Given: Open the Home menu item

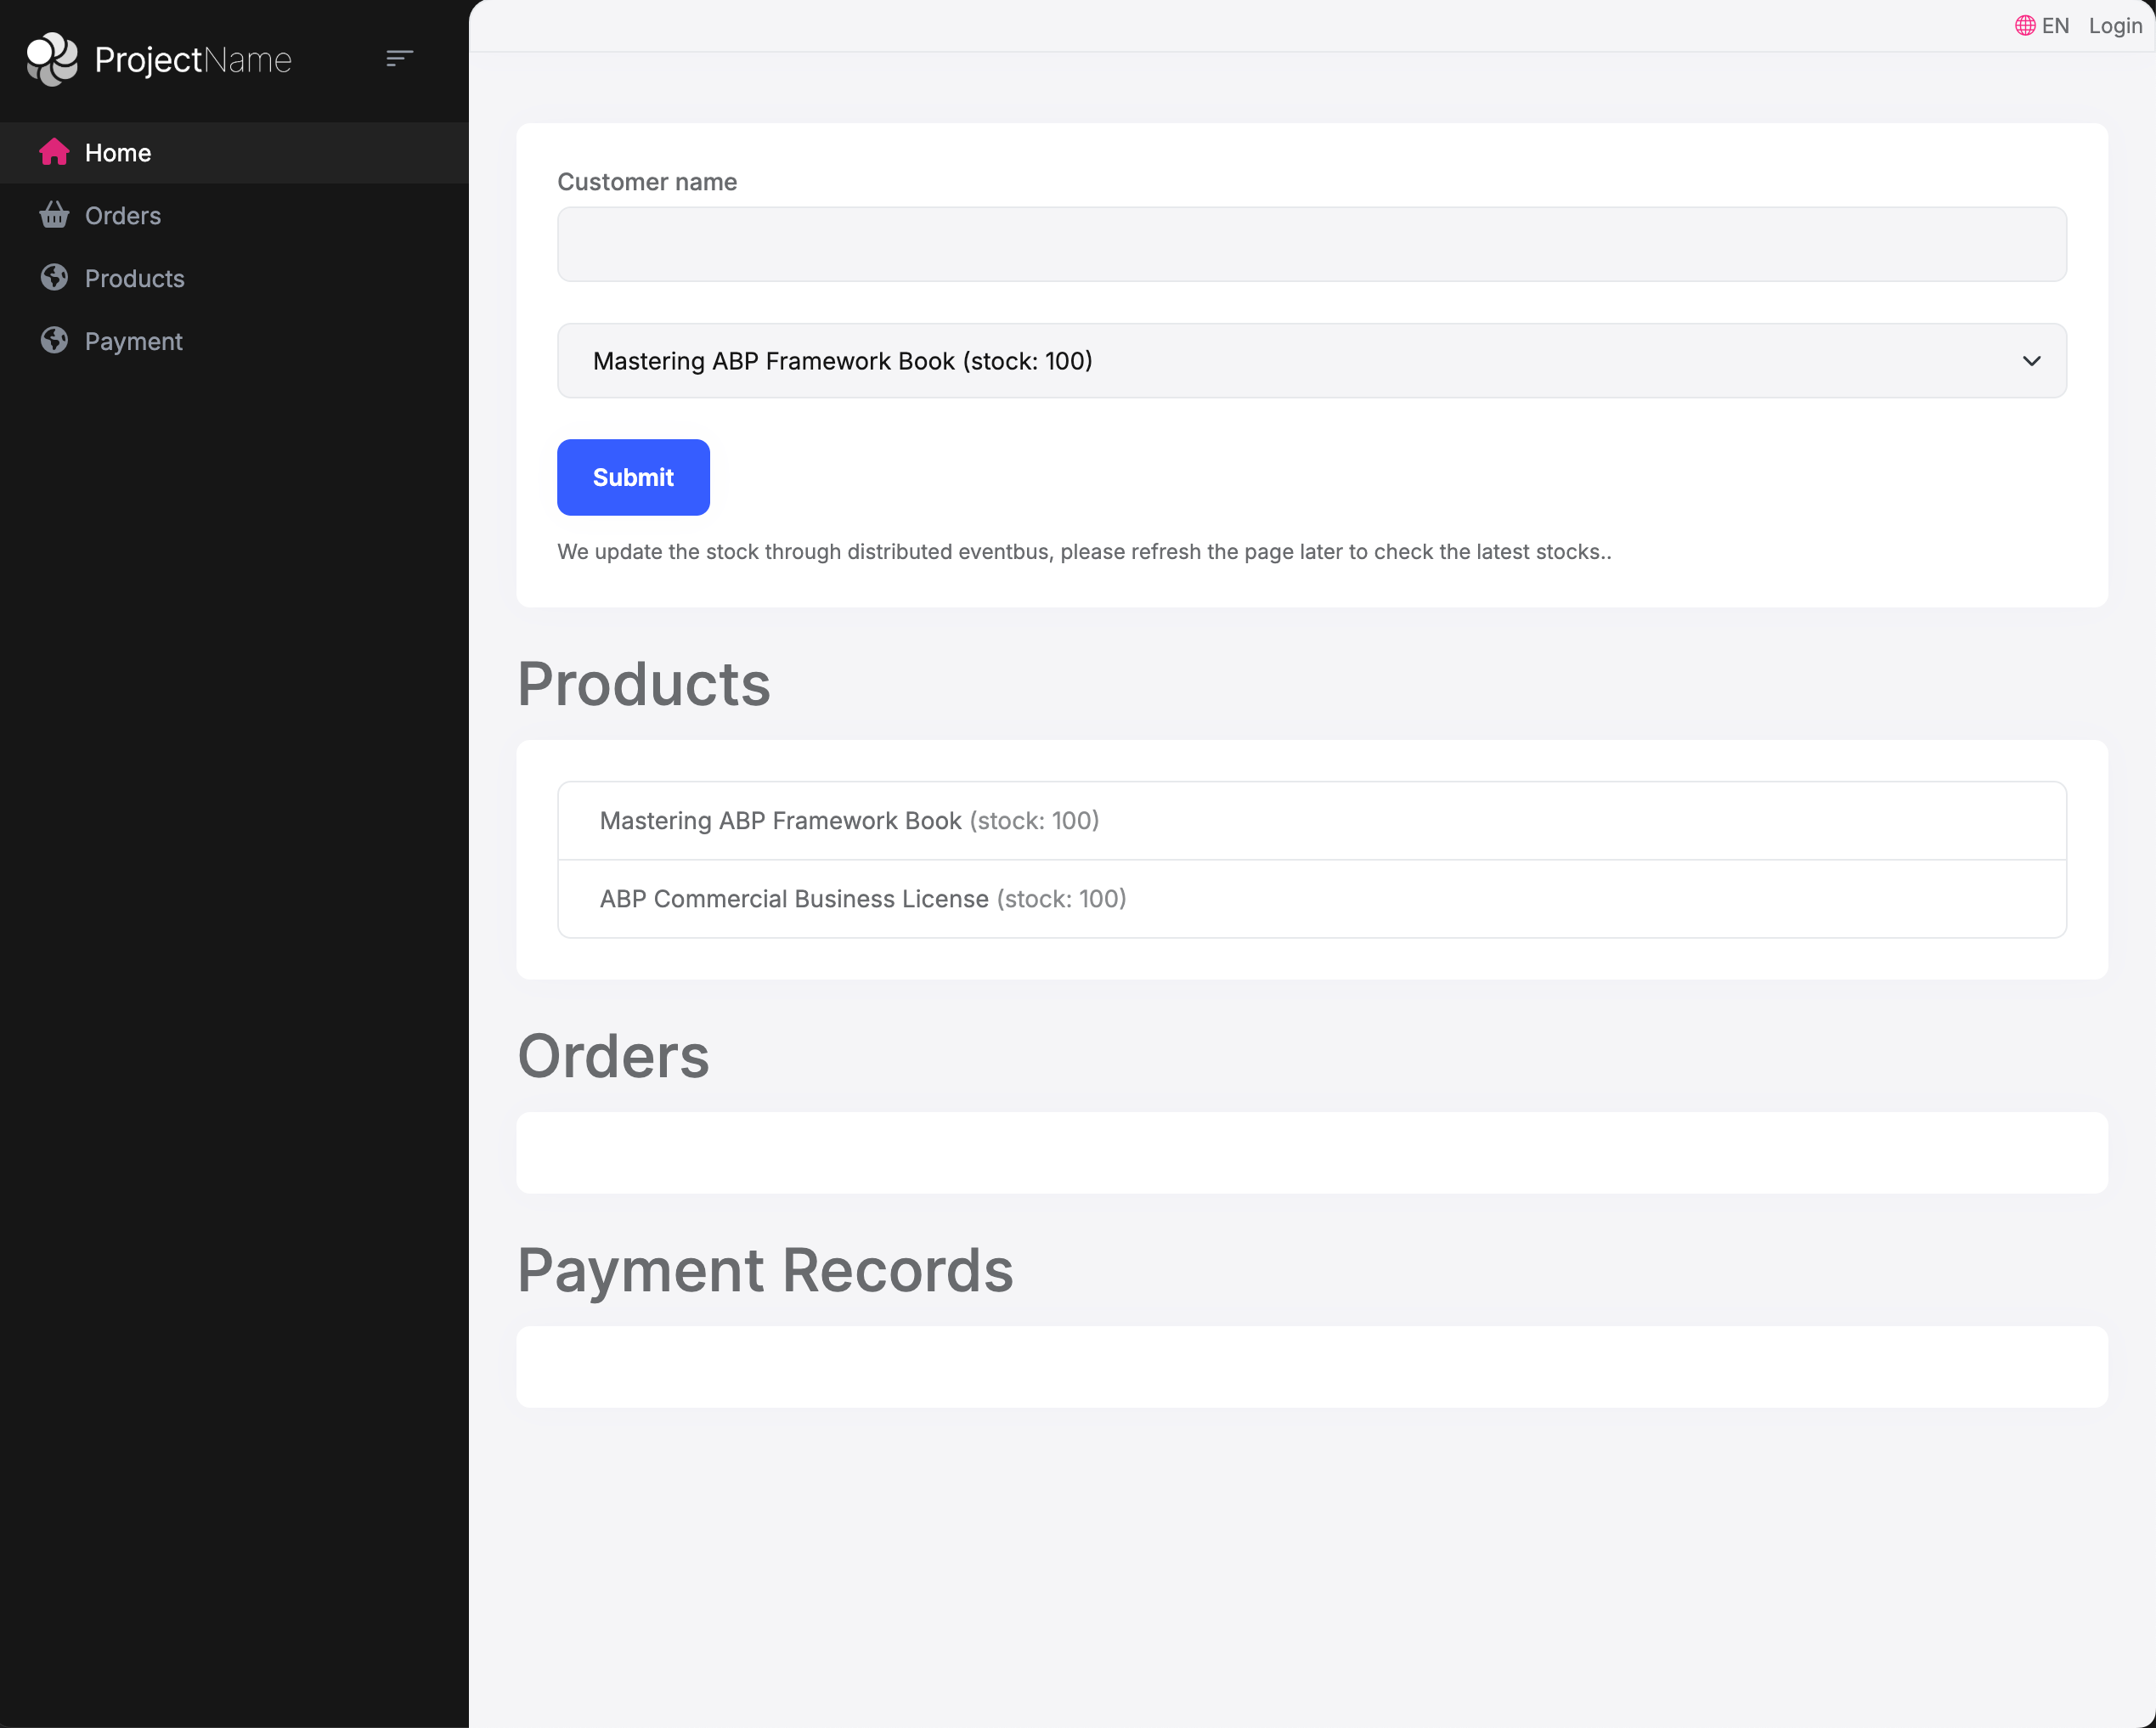Looking at the screenshot, I should pyautogui.click(x=118, y=153).
